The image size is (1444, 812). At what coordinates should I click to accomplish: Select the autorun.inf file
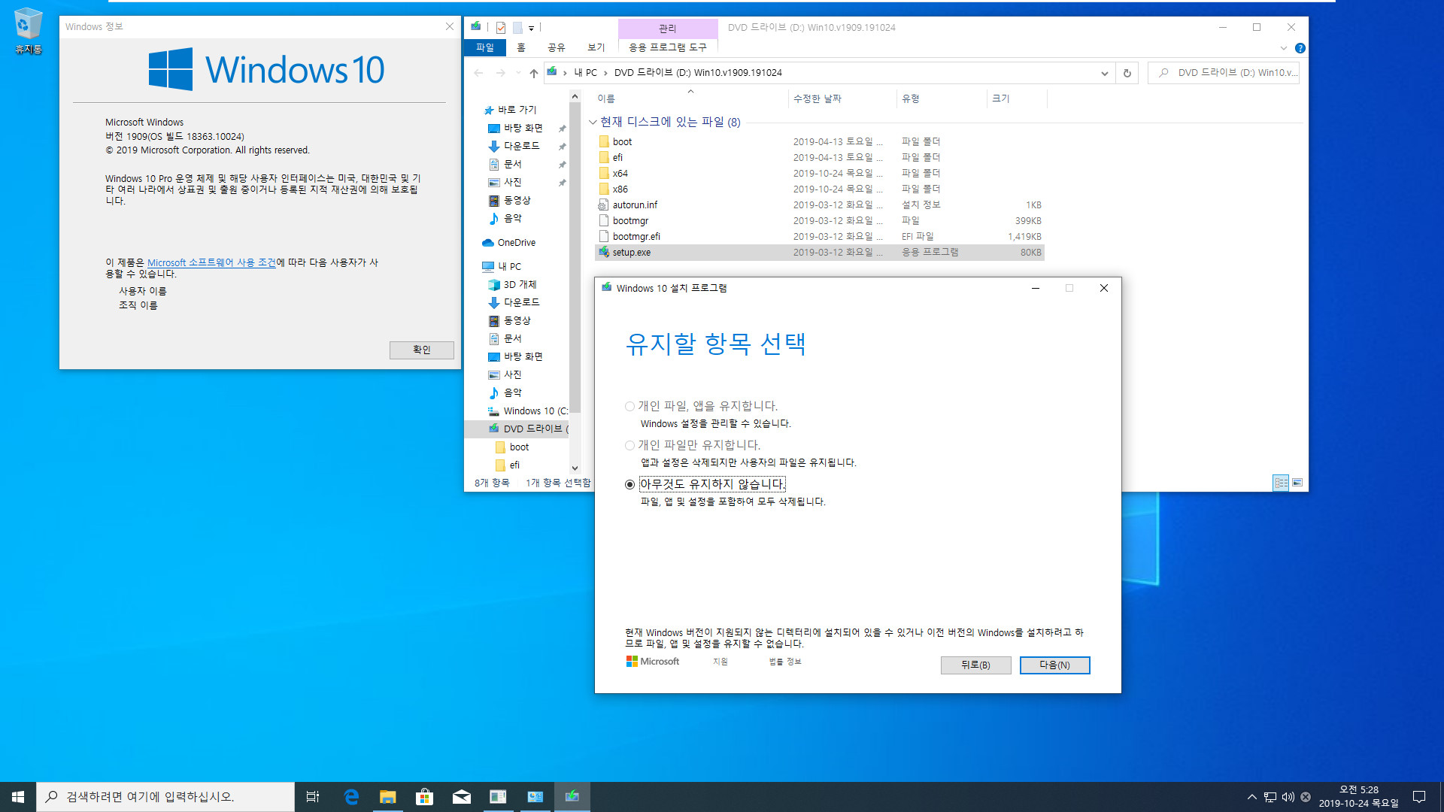tap(819, 205)
